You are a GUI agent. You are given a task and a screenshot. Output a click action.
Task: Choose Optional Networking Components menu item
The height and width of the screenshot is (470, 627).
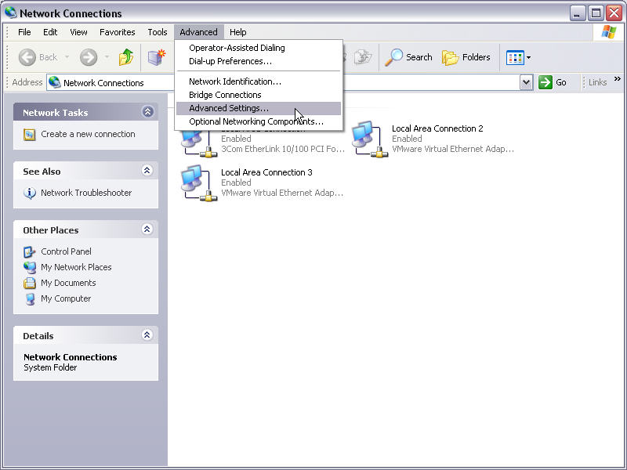pyautogui.click(x=259, y=122)
